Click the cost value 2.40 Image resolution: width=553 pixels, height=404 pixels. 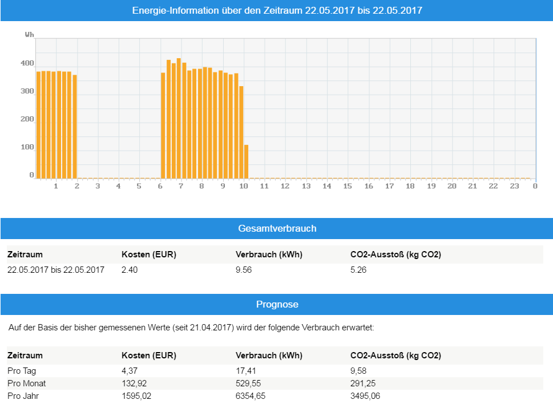(130, 270)
